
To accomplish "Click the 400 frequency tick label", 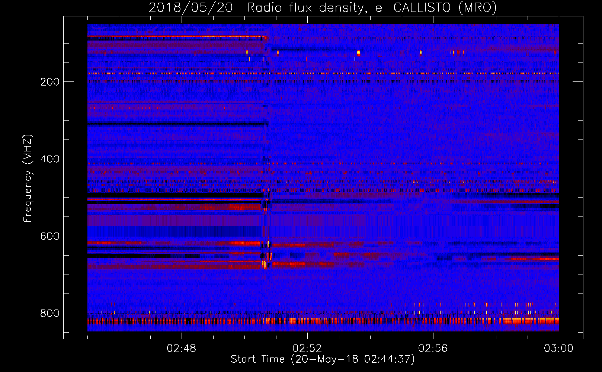I will pos(50,159).
